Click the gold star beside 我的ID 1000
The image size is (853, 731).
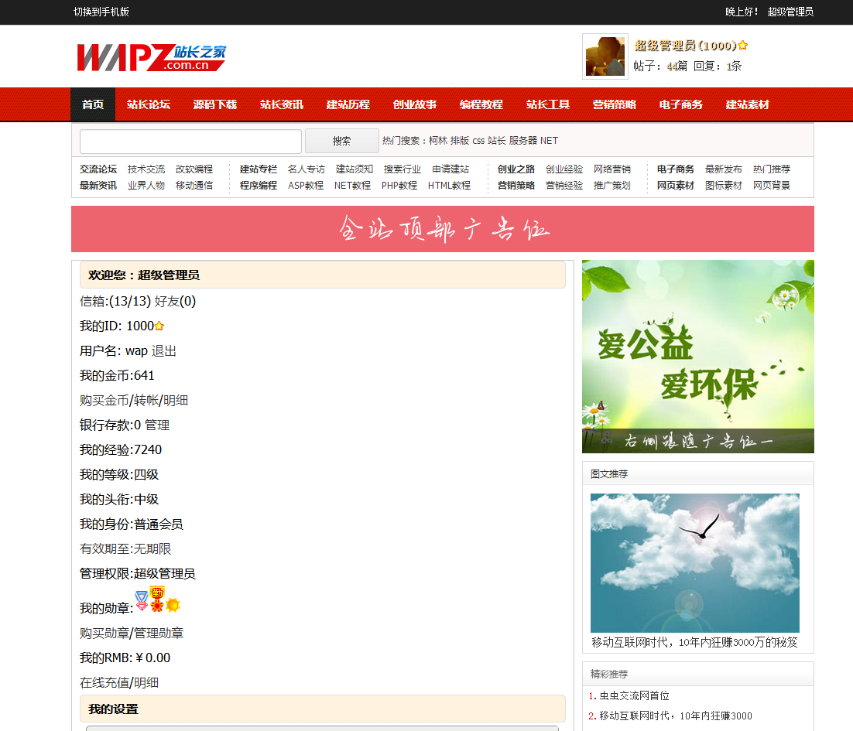point(159,326)
